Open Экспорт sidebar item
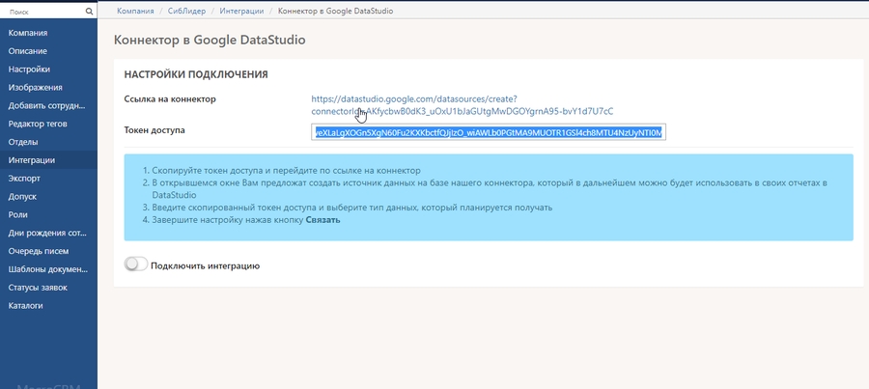This screenshot has height=389, width=869. (25, 179)
